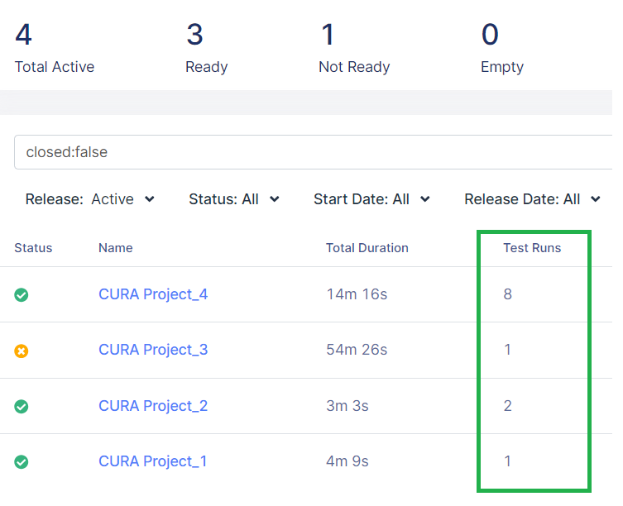The image size is (623, 506).
Task: Open the CURA Project_2 release link
Action: tap(153, 406)
